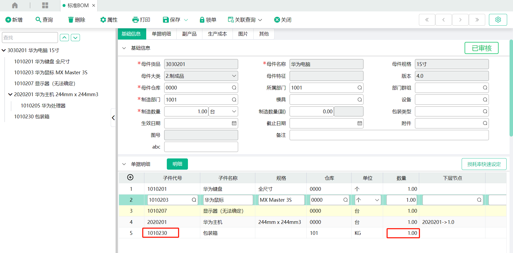
Task: Collapse the 基础信息 section chevron
Action: point(124,48)
